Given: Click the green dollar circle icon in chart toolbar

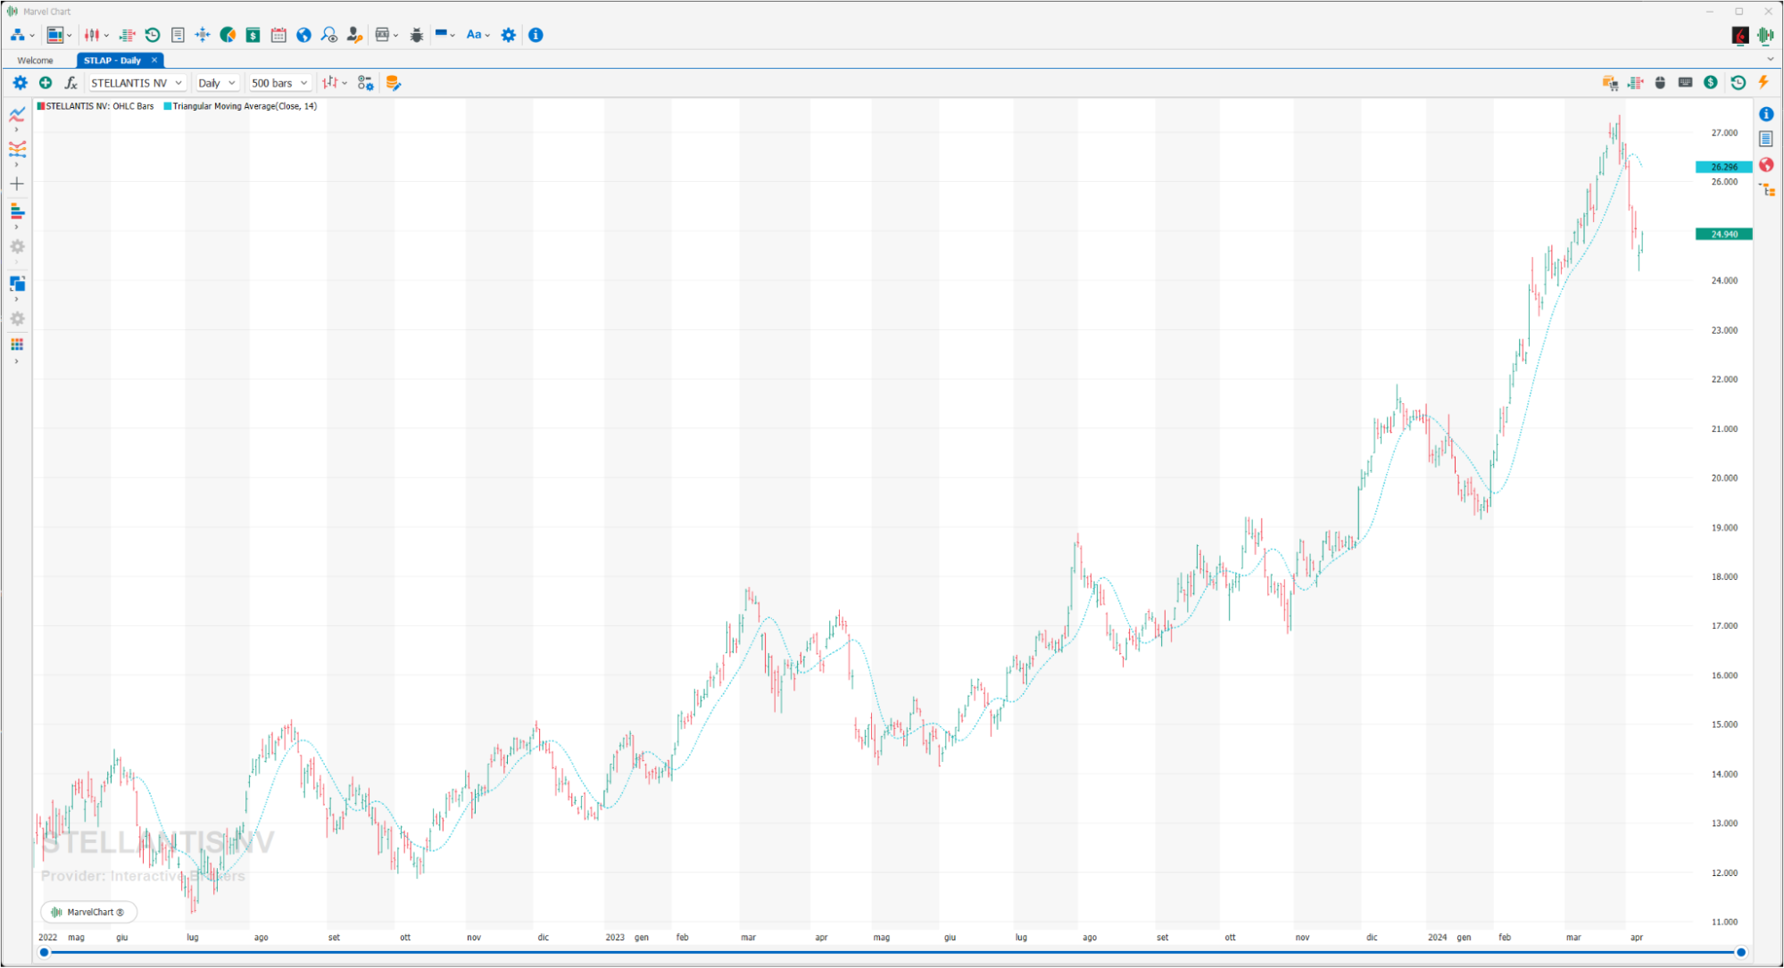Looking at the screenshot, I should click(x=1710, y=82).
